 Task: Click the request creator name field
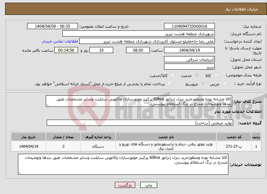click(x=147, y=41)
